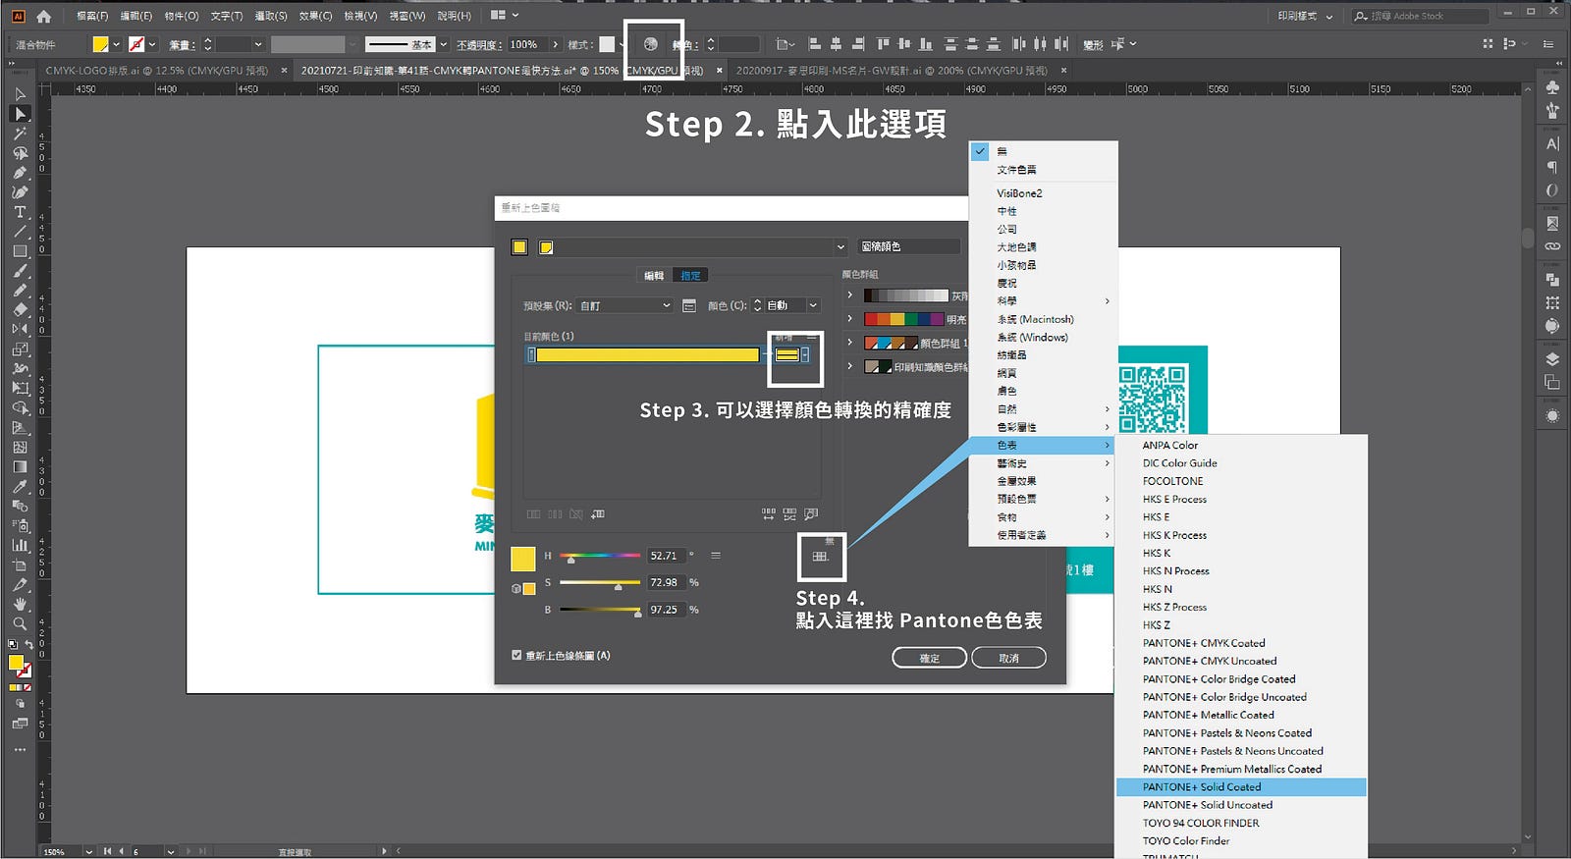
Task: Click find colors in artwork icon
Action: 811,513
